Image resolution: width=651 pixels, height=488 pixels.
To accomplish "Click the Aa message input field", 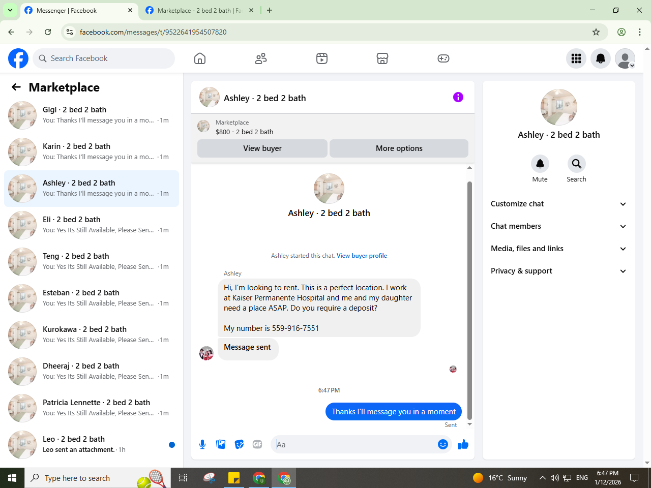I will [354, 444].
